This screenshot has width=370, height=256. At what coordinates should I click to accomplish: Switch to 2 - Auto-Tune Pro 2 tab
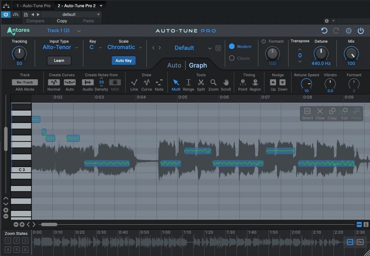coord(77,6)
